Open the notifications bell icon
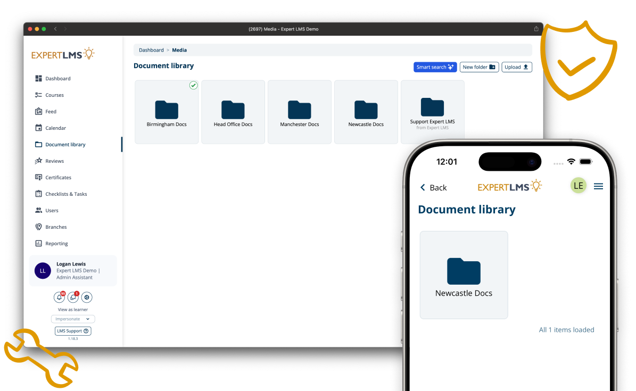This screenshot has width=636, height=391. (x=59, y=297)
